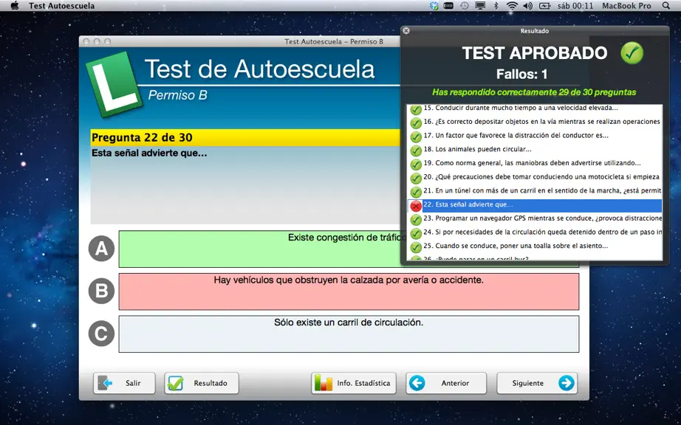Click the exit door icon on Salir

(x=105, y=383)
